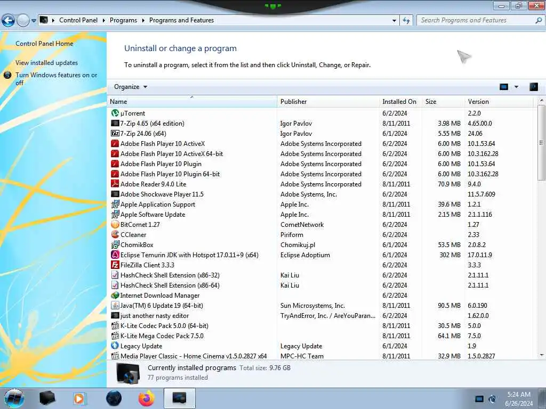This screenshot has width=546, height=409.
Task: Click the Sun Microsystems, Inc. publisher cell
Action: pos(312,305)
